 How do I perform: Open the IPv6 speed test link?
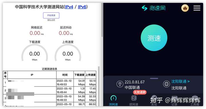(82, 7)
